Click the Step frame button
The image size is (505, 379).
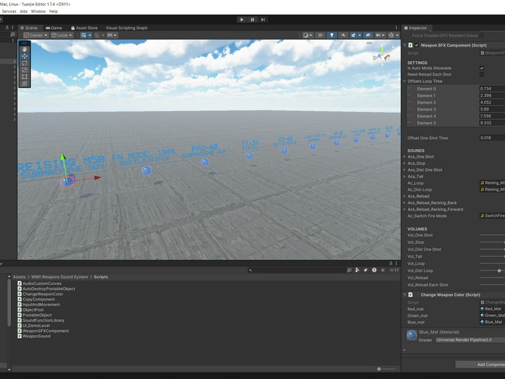tap(263, 20)
